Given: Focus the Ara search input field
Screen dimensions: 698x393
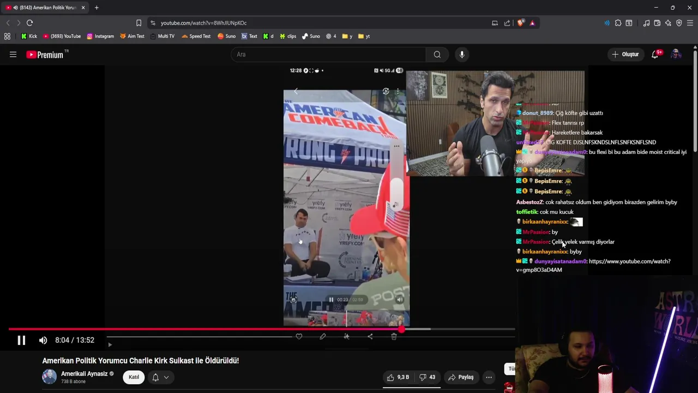Looking at the screenshot, I should coord(329,55).
